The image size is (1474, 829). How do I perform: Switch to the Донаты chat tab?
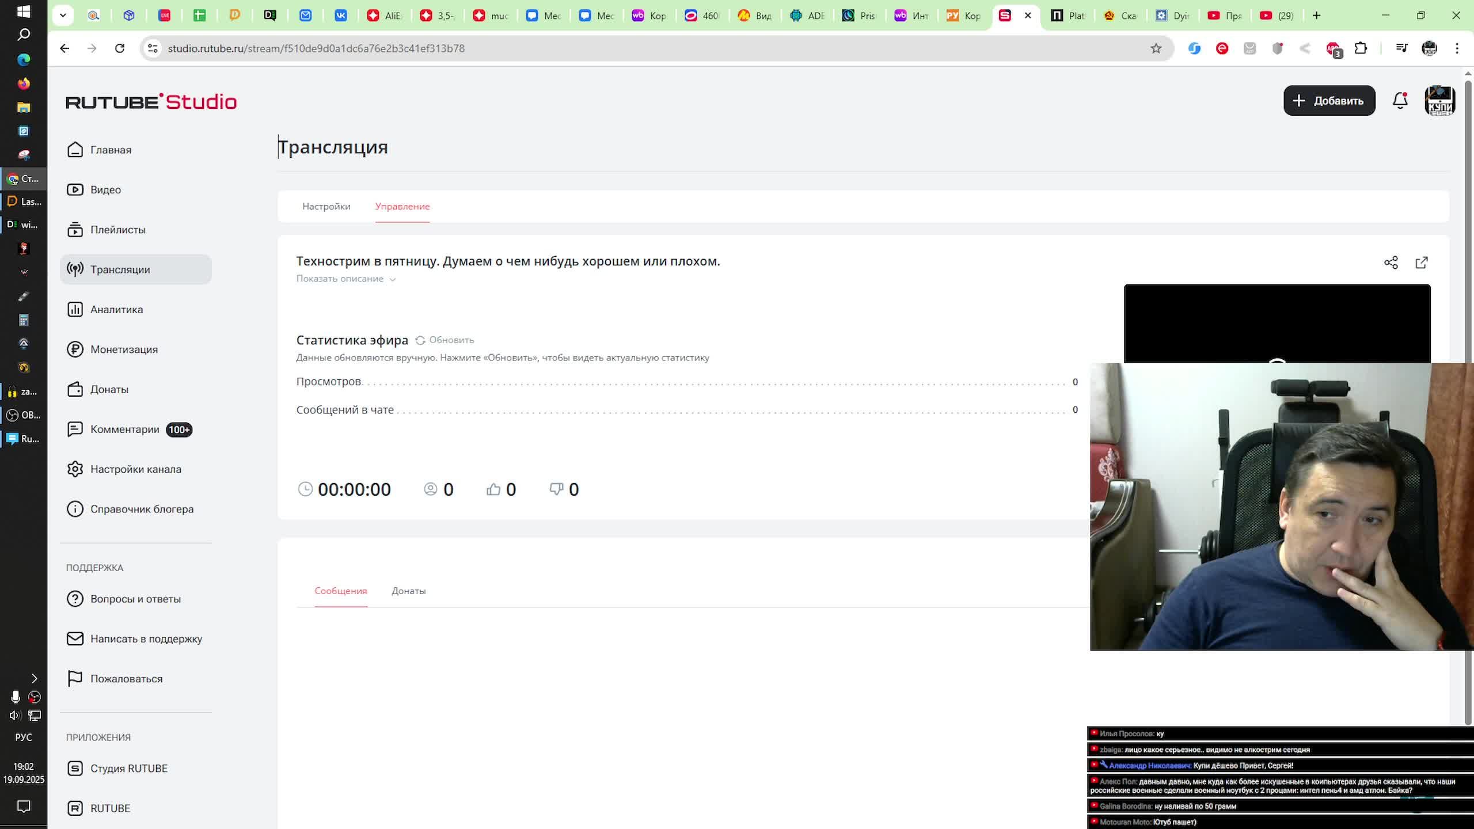pyautogui.click(x=408, y=591)
